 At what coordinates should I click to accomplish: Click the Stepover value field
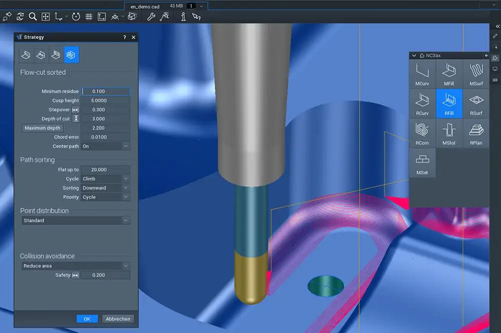point(105,109)
